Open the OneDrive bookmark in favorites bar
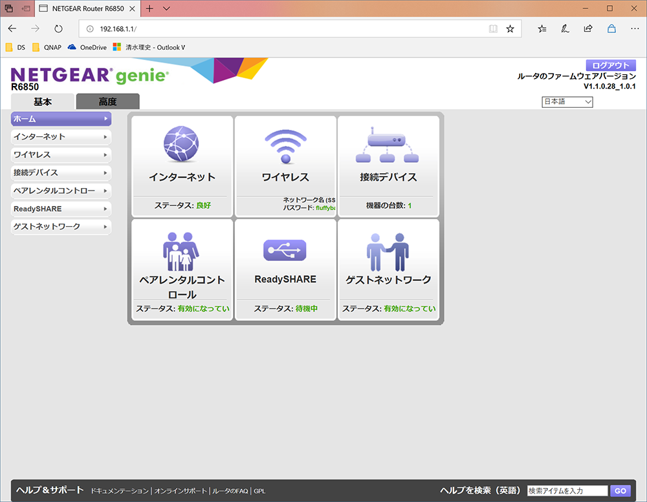The image size is (647, 502). tap(87, 47)
